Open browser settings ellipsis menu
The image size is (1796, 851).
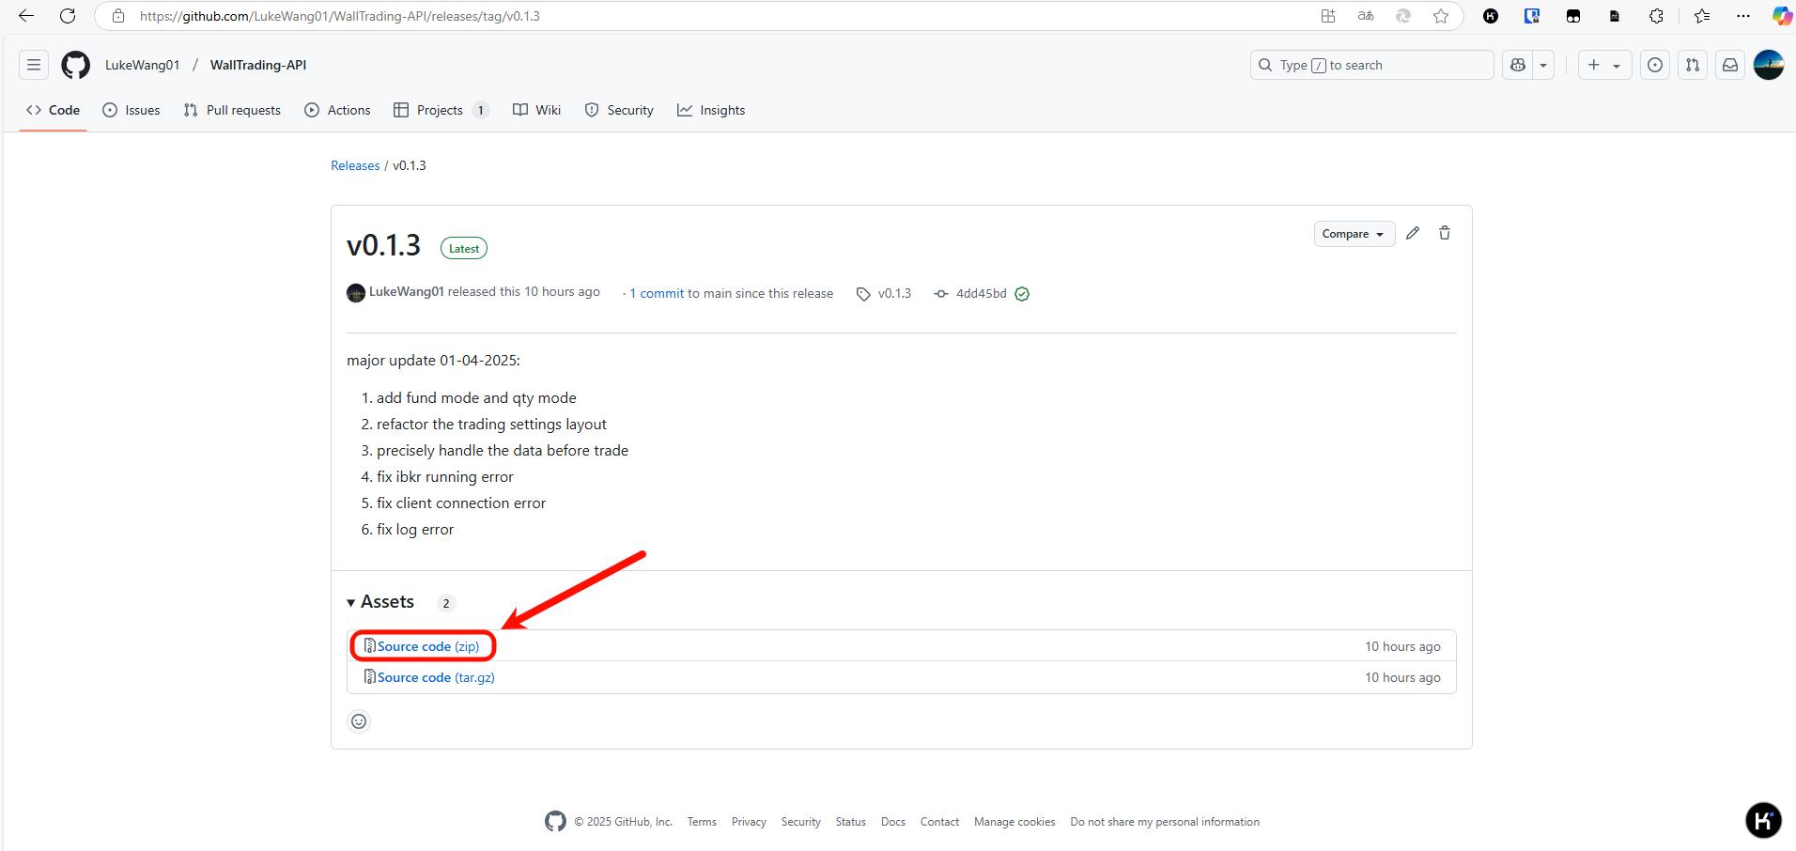click(1743, 16)
